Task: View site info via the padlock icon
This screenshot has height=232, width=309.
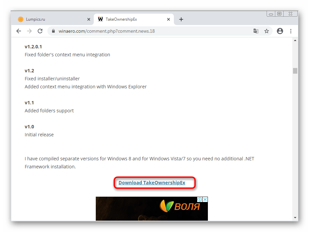Action: click(x=53, y=31)
